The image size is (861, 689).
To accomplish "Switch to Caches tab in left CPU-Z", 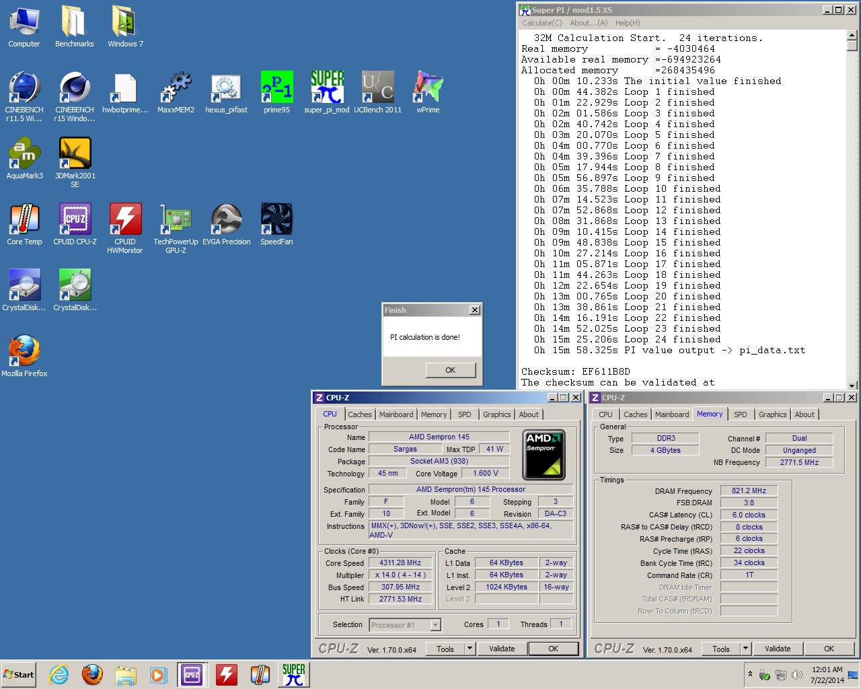I will point(360,414).
